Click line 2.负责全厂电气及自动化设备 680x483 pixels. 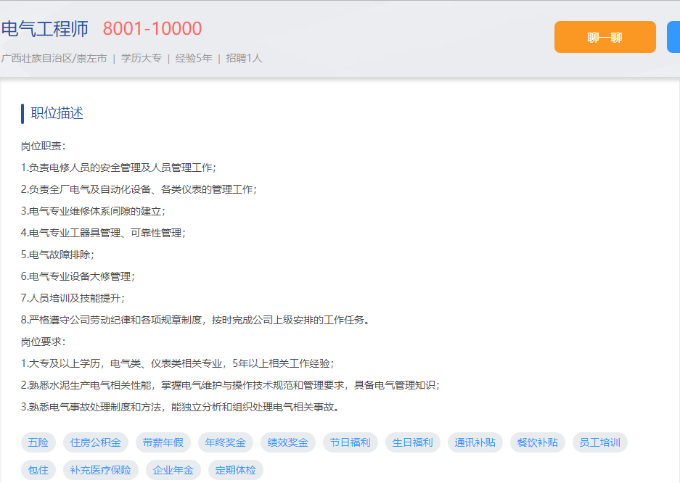tap(139, 189)
